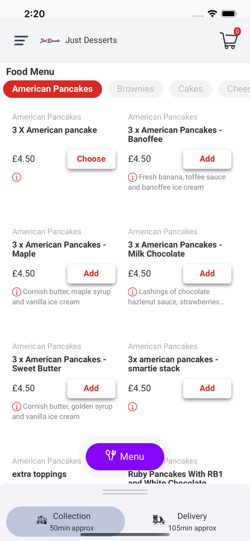Show info icon for smartie stack
The height and width of the screenshot is (541, 250).
coord(132,407)
